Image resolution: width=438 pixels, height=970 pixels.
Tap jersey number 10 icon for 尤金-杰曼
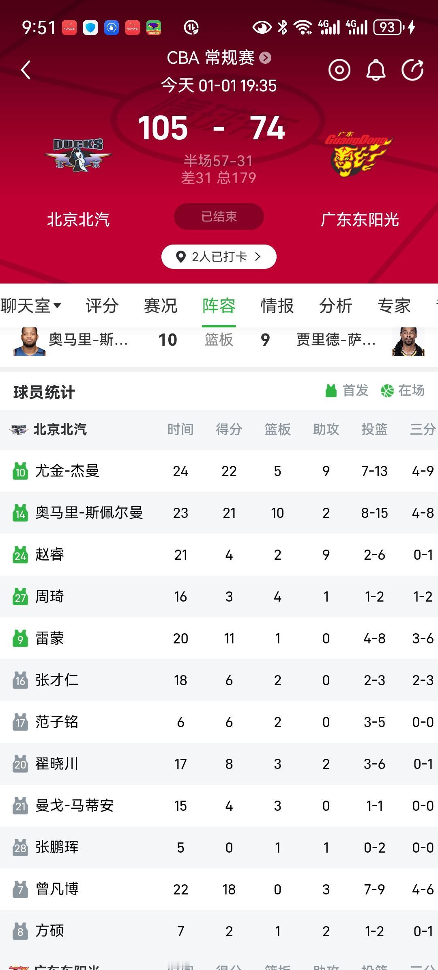coord(20,471)
